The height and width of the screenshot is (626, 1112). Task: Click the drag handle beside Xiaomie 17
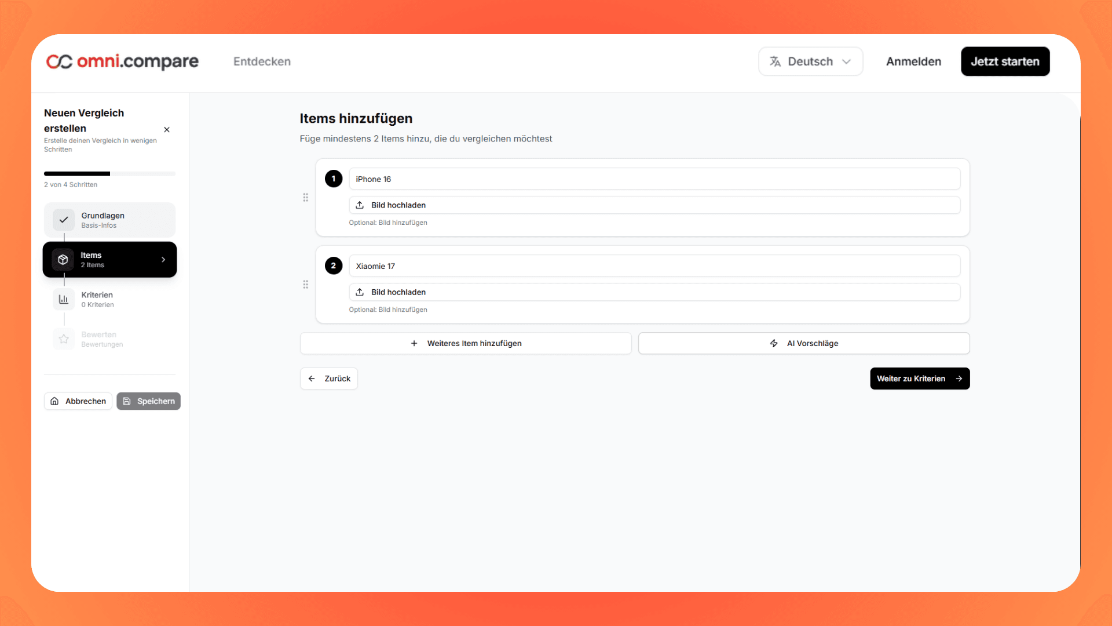pyautogui.click(x=305, y=285)
